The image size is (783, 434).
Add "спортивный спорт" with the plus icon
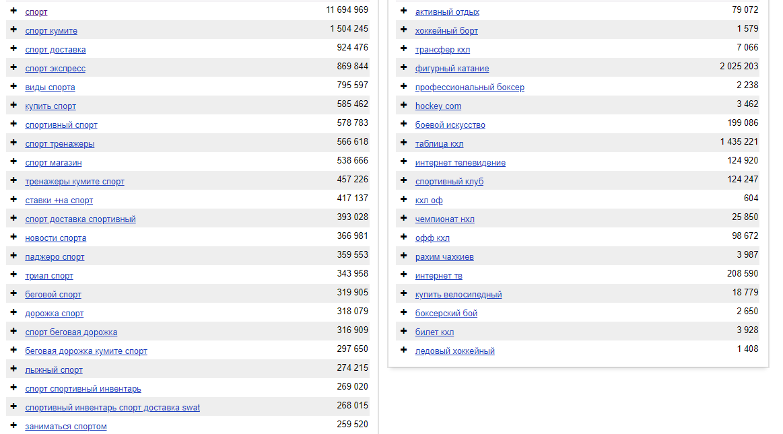point(13,124)
